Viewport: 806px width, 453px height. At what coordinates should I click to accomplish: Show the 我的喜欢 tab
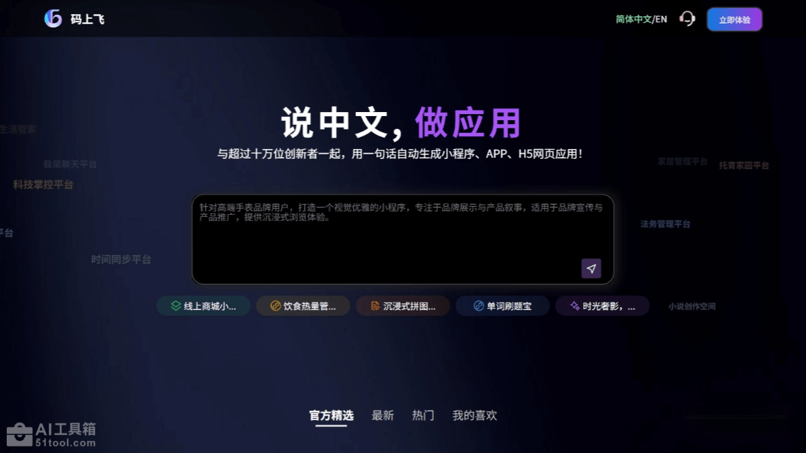(474, 415)
